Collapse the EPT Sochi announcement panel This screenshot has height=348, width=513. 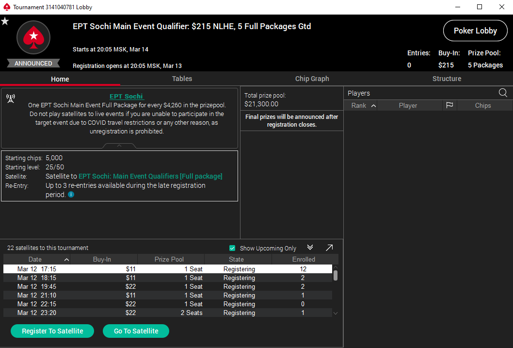(x=119, y=145)
